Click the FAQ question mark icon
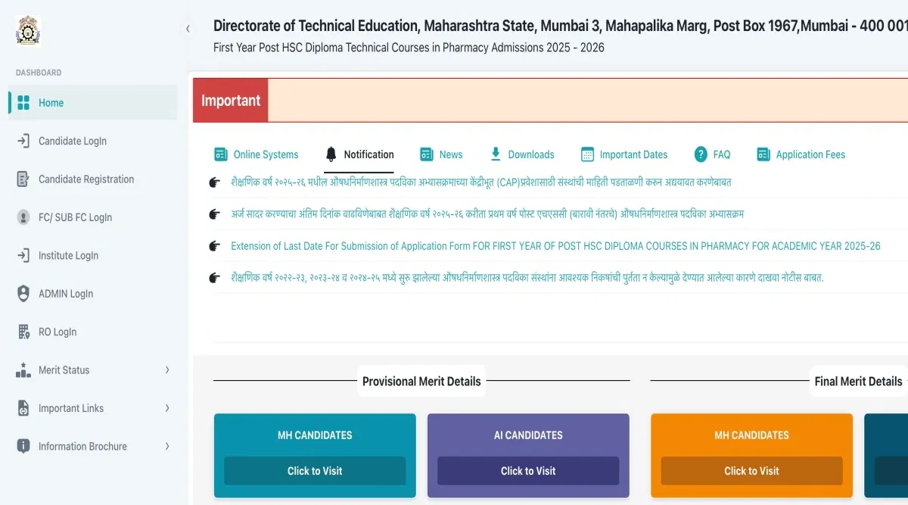908x505 pixels. 701,154
